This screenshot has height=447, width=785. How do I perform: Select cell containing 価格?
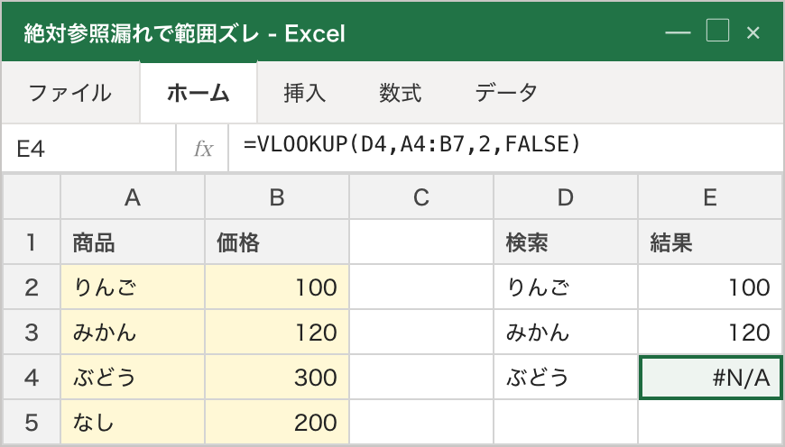(x=277, y=242)
